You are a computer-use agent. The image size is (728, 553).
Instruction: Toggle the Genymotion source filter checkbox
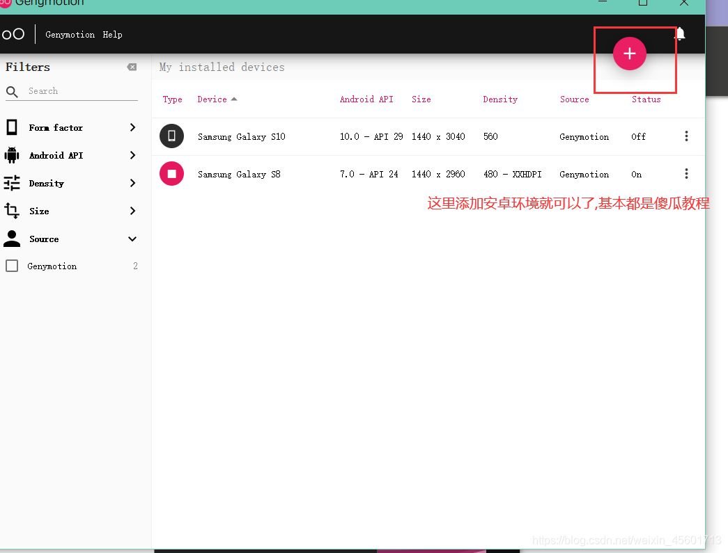tap(12, 266)
